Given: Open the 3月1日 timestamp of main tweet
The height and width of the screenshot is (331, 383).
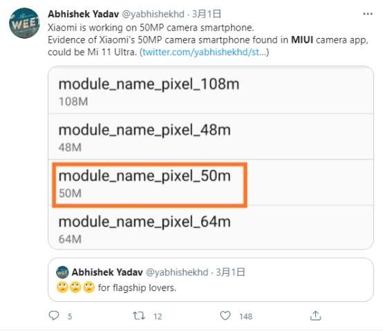Looking at the screenshot, I should (207, 14).
